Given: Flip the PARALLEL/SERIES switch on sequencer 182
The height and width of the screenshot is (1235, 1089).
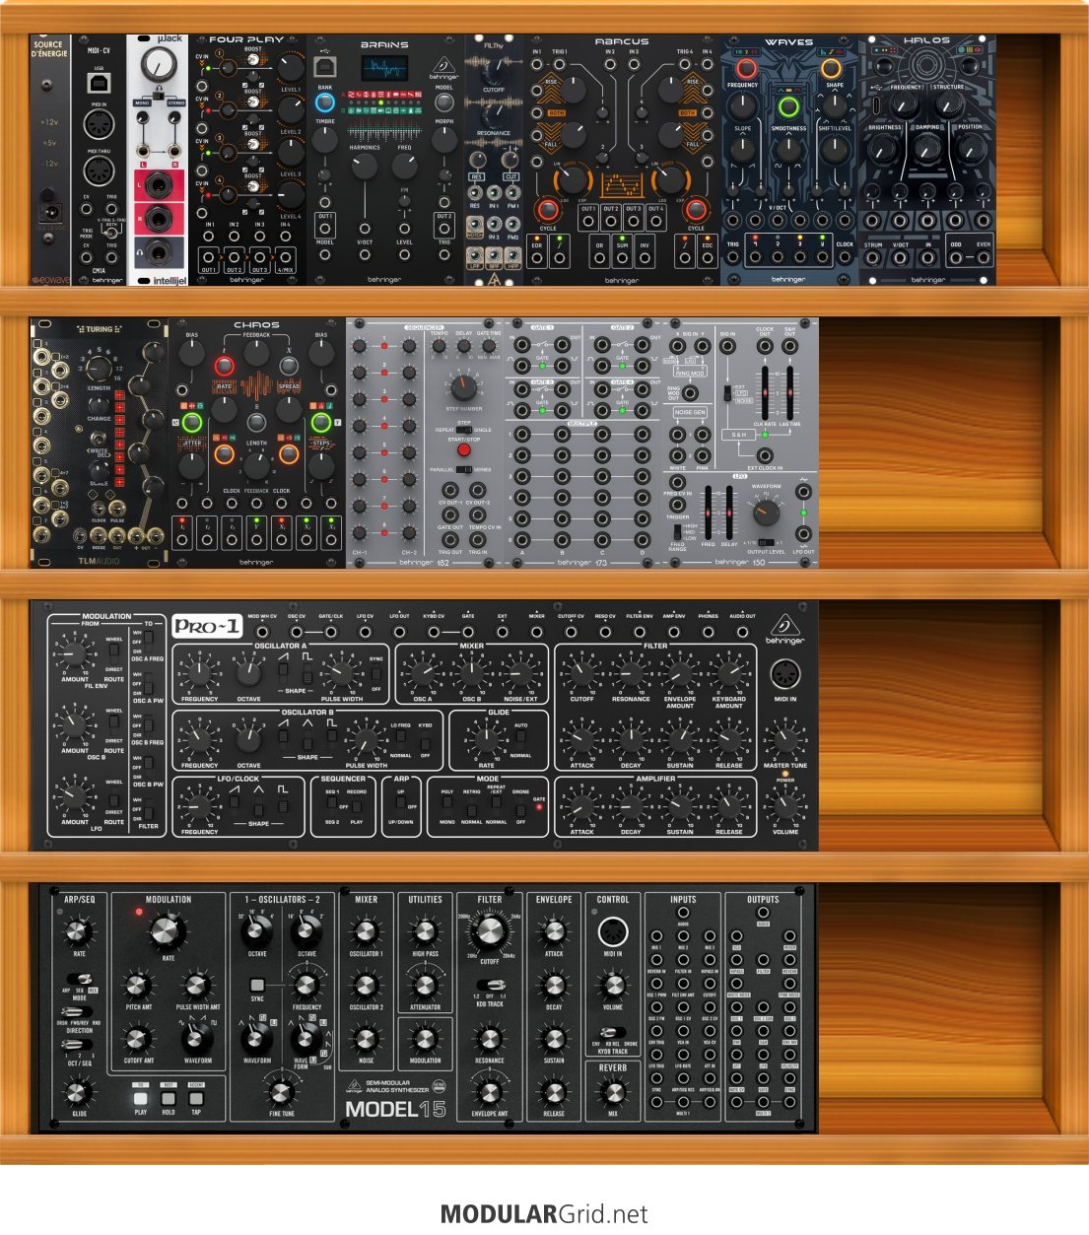Looking at the screenshot, I should 463,469.
